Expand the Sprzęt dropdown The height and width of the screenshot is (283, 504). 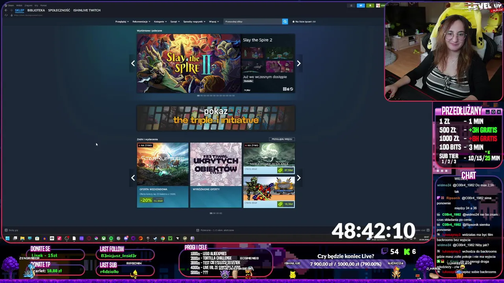(x=175, y=22)
